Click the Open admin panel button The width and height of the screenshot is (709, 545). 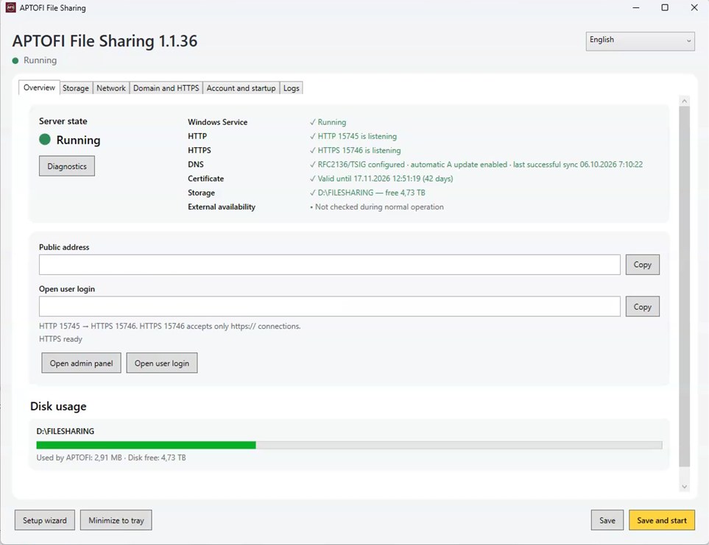coord(82,363)
